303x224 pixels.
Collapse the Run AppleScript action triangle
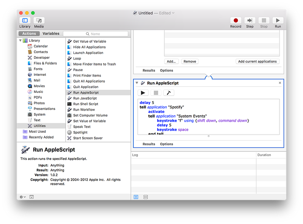(137, 83)
